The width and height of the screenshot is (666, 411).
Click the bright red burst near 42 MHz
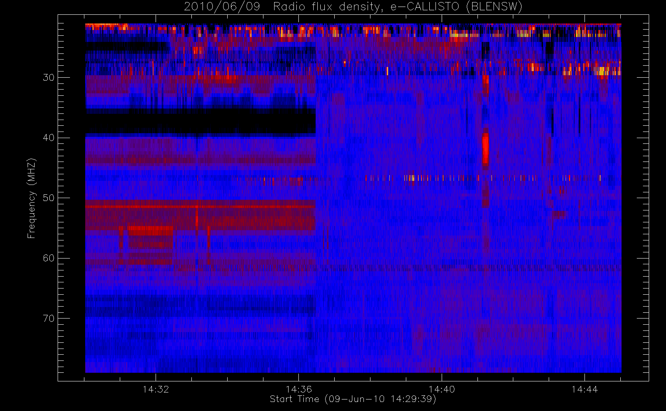coord(486,149)
